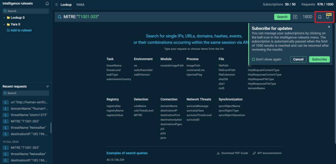Select recent request threatName "storm1575"
Screen dimensions: 336x164
(x=29, y=115)
